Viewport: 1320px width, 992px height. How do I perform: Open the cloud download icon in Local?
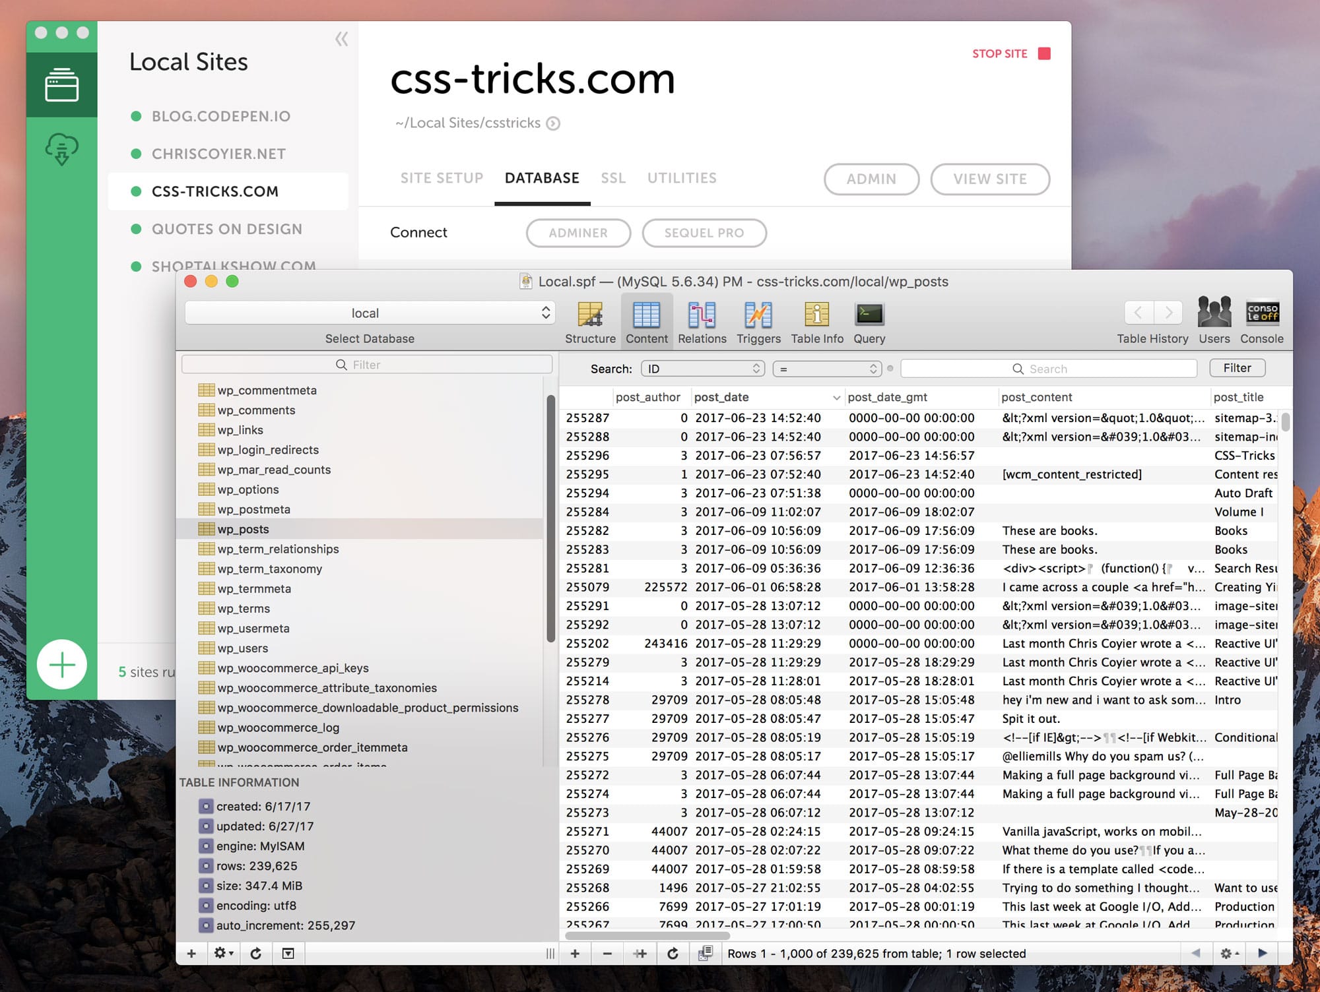(61, 148)
